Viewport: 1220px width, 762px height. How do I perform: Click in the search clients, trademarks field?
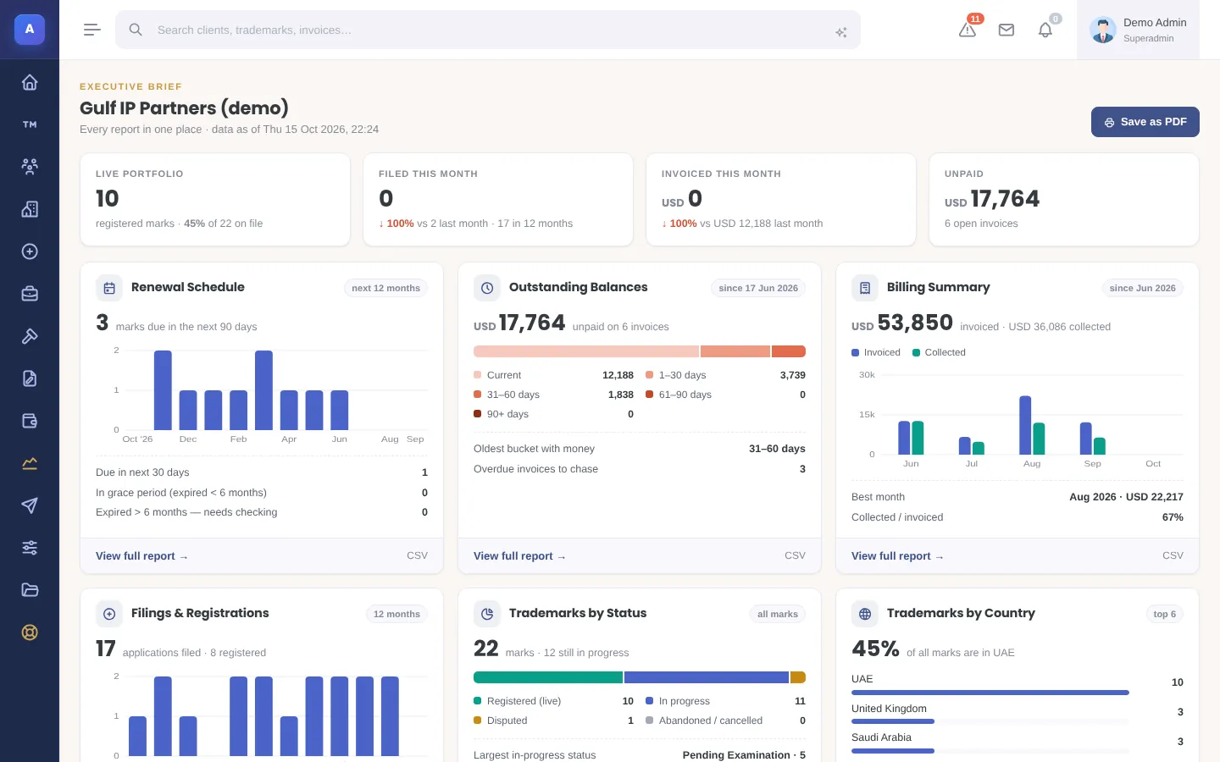(488, 30)
